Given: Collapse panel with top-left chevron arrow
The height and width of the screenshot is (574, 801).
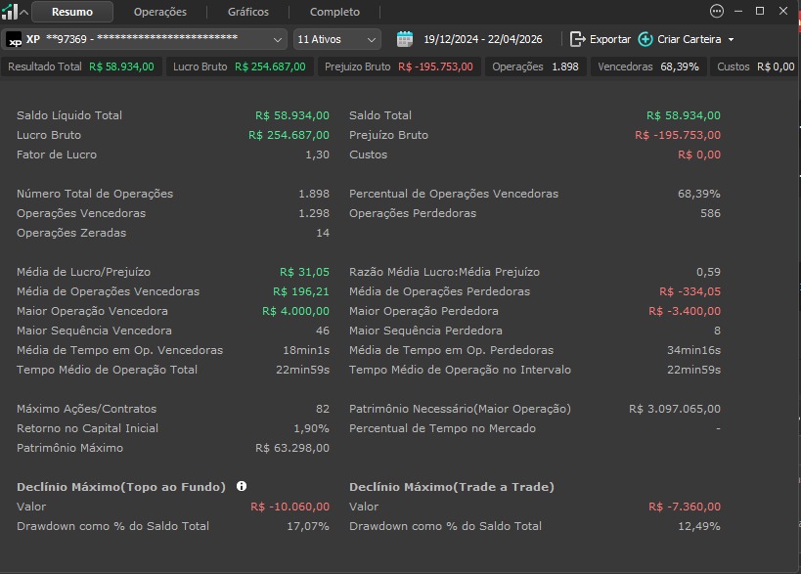Looking at the screenshot, I should pyautogui.click(x=24, y=12).
